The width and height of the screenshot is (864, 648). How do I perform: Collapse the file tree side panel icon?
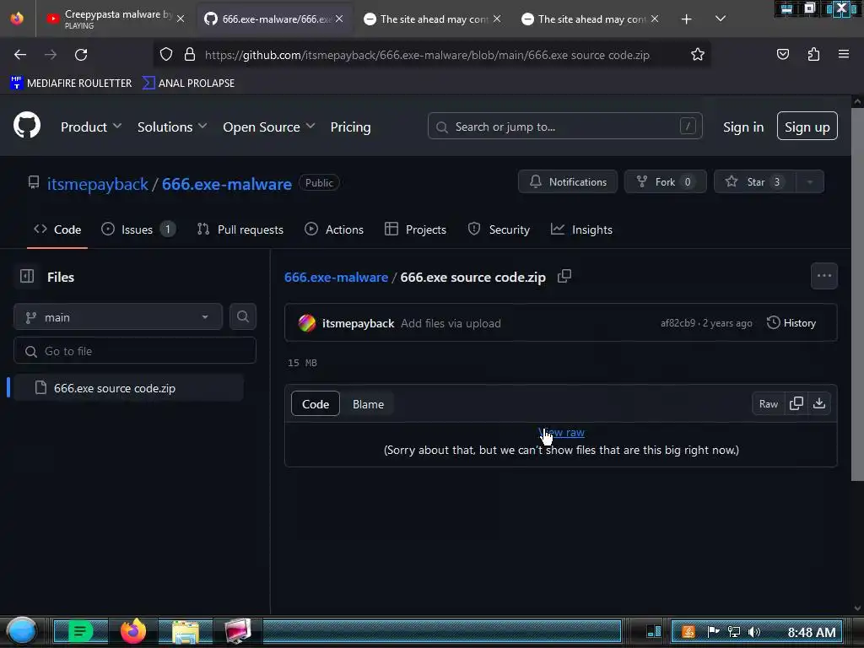pyautogui.click(x=27, y=276)
